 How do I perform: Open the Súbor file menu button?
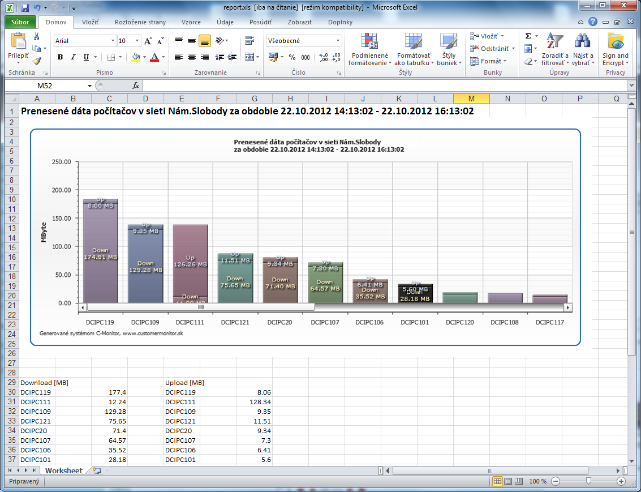pos(20,22)
